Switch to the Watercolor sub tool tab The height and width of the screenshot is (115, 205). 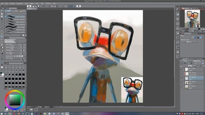(8, 11)
